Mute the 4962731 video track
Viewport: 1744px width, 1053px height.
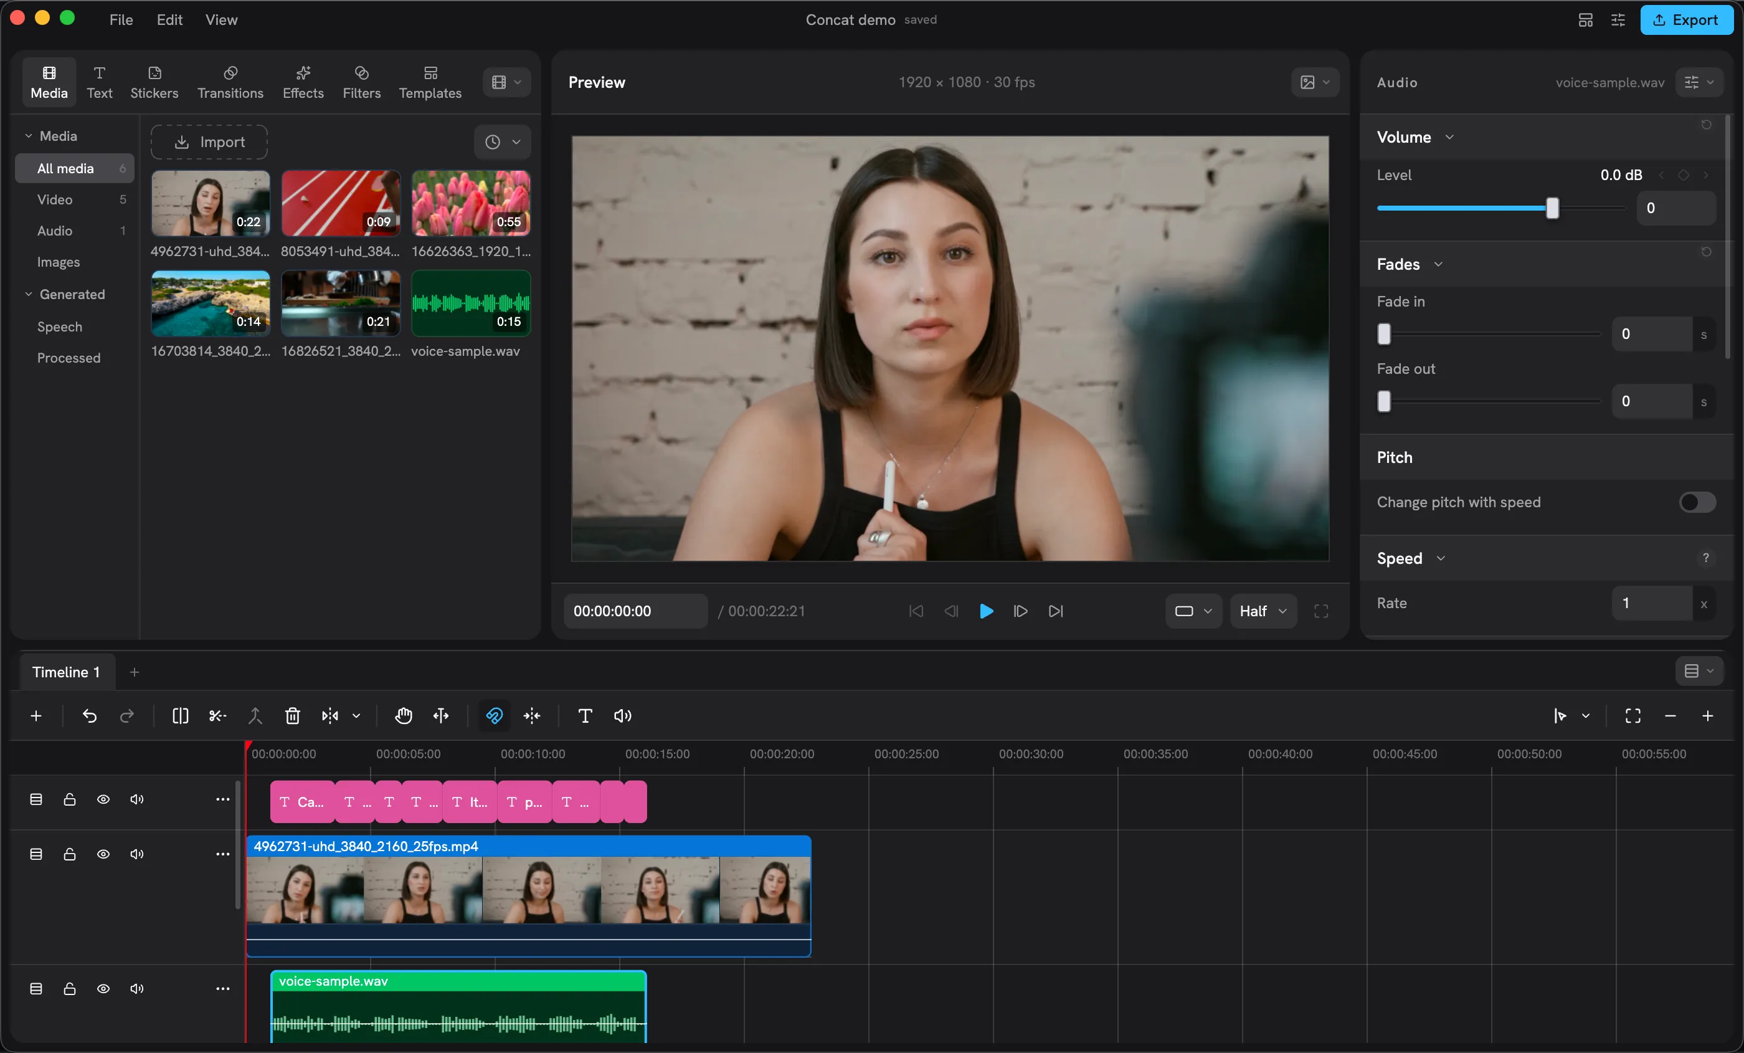(136, 854)
